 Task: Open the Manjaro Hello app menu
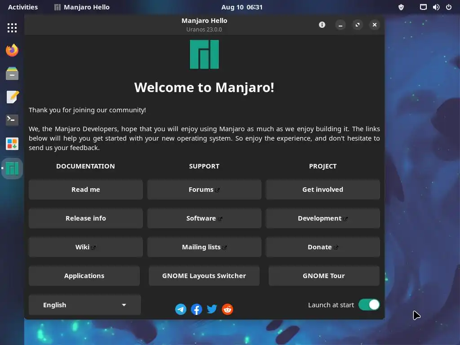coord(82,7)
